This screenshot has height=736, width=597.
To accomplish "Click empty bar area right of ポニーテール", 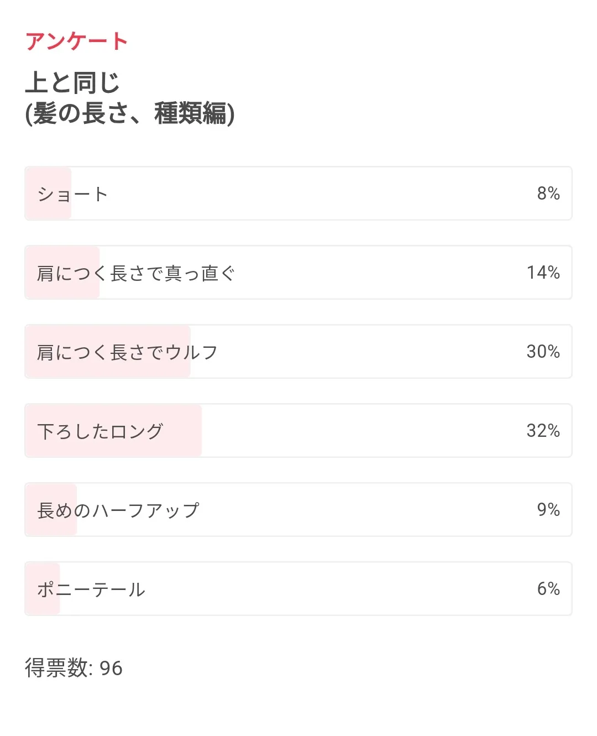I will pyautogui.click(x=332, y=588).
